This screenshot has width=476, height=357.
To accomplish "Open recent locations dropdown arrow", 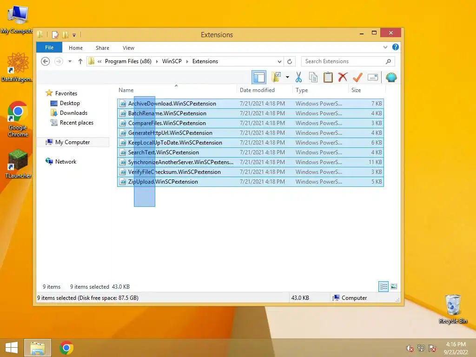I will 70,61.
